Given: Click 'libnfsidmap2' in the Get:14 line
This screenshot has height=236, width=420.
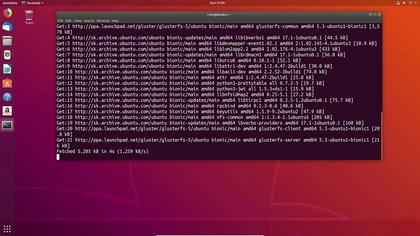Looking at the screenshot, I should pyautogui.click(x=232, y=94).
